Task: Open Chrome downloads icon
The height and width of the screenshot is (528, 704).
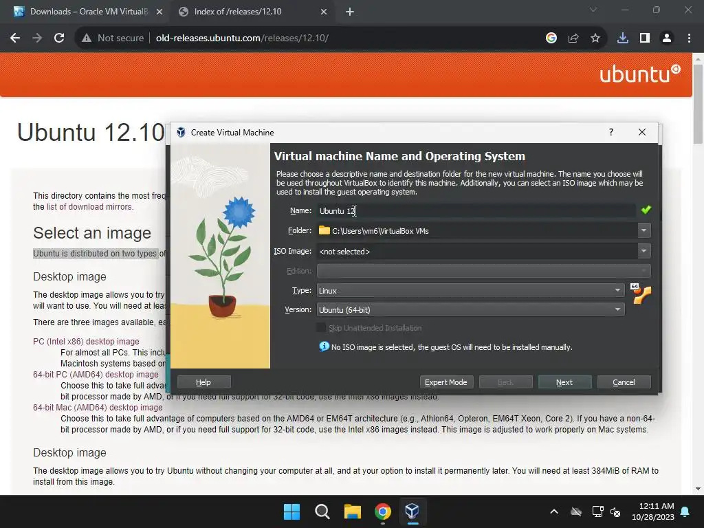Action: 623,38
